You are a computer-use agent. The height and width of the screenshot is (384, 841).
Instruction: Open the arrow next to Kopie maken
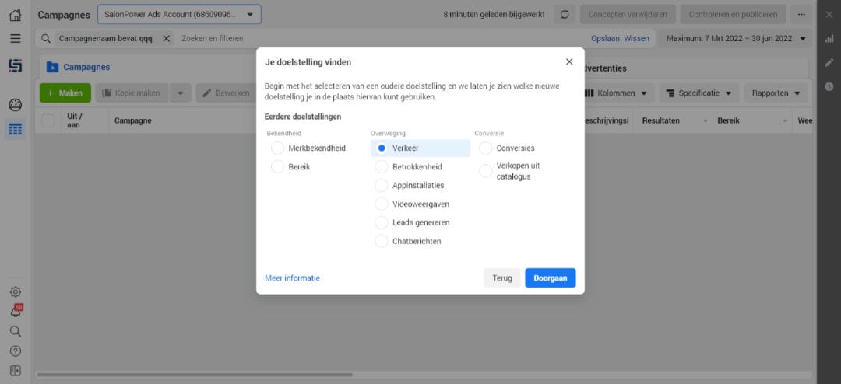point(180,93)
